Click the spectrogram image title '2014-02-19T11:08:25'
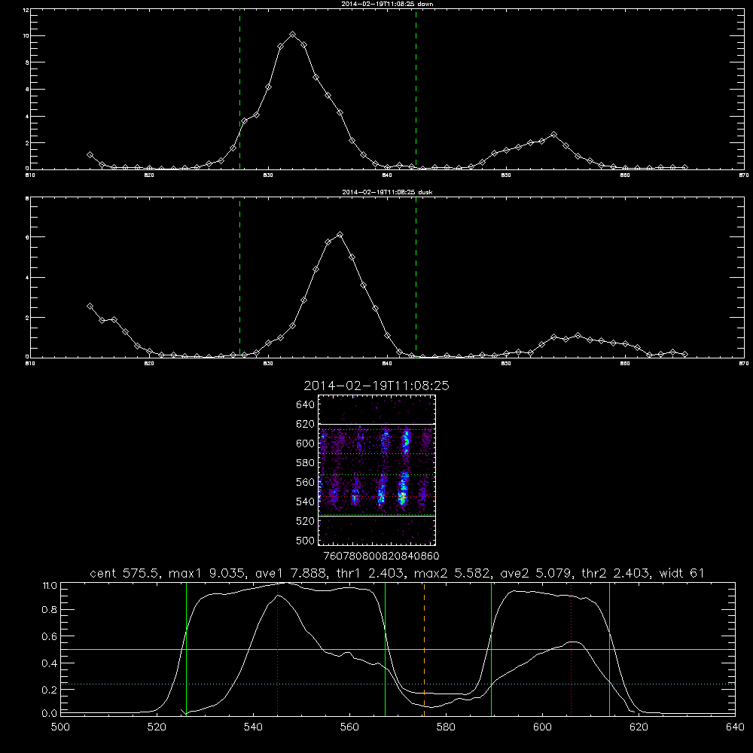 pos(376,386)
